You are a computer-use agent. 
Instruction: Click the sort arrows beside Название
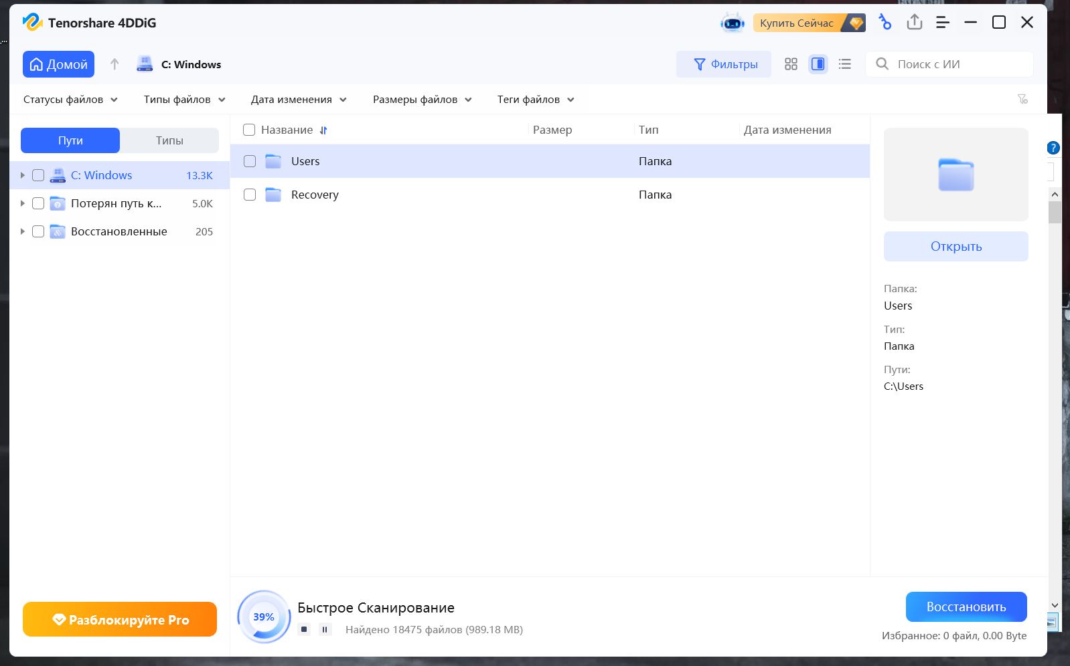323,130
